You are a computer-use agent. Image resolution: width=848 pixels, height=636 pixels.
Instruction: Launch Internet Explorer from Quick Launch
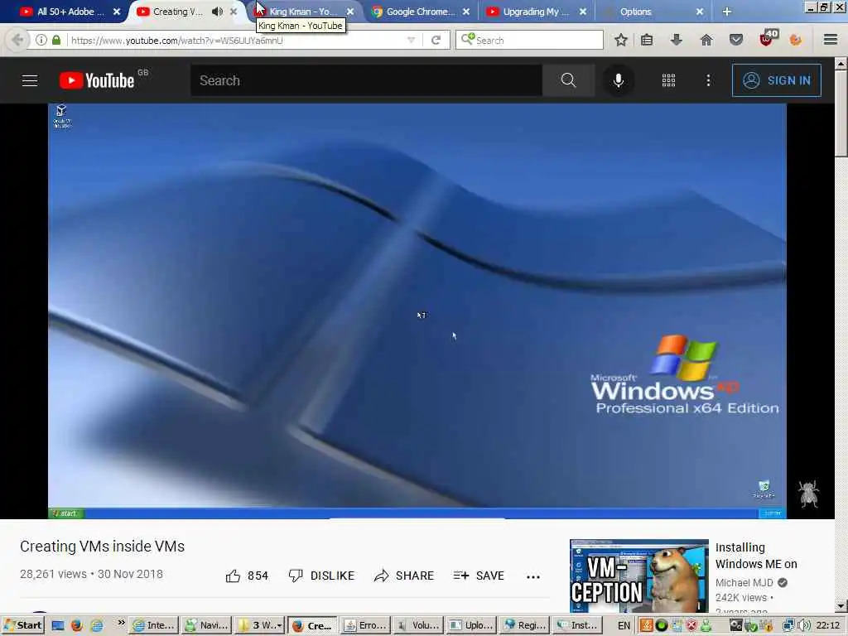click(x=97, y=626)
